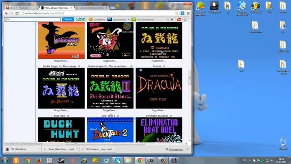Open the Screensavers dropdown arrow
The width and height of the screenshot is (291, 164).
[x=129, y=19]
